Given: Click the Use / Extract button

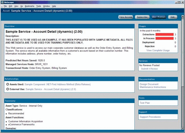Looking at the screenshot, I should click(x=159, y=17).
